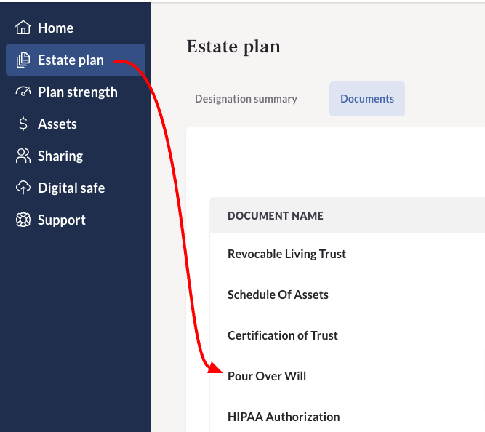Open the Certification of Trust document
Image resolution: width=485 pixels, height=432 pixels.
(283, 335)
